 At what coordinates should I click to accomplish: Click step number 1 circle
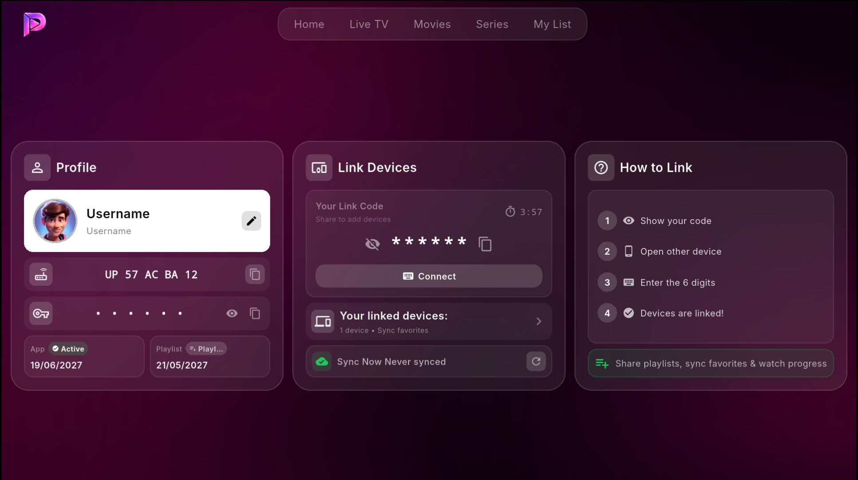click(x=607, y=220)
